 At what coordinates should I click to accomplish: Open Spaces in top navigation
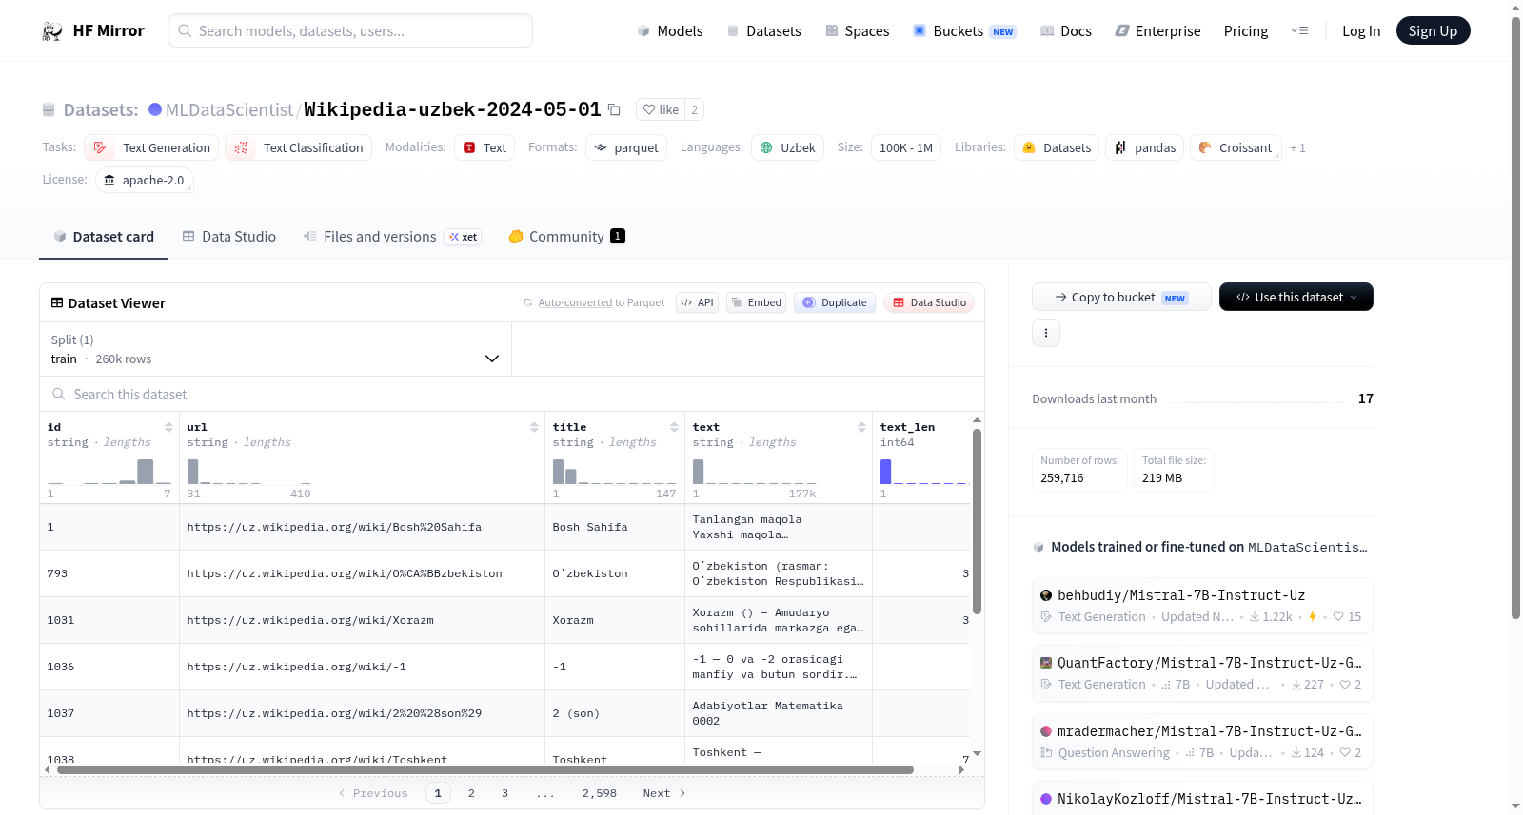coord(857,30)
